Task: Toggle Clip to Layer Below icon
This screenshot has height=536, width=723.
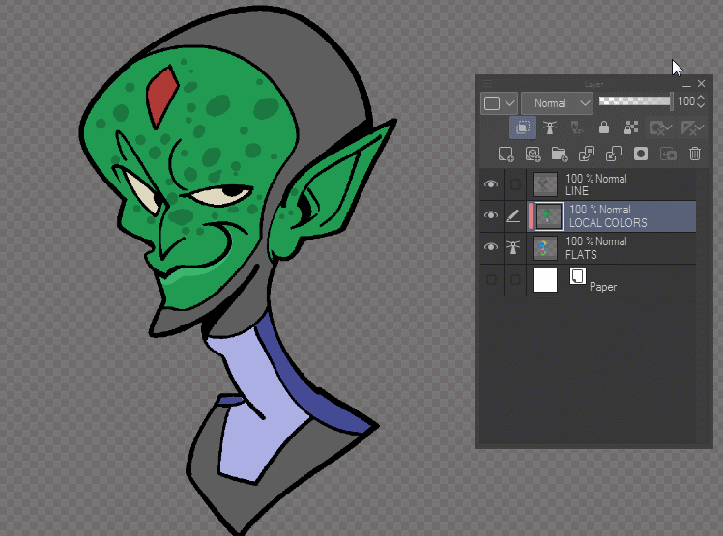Action: pyautogui.click(x=523, y=127)
